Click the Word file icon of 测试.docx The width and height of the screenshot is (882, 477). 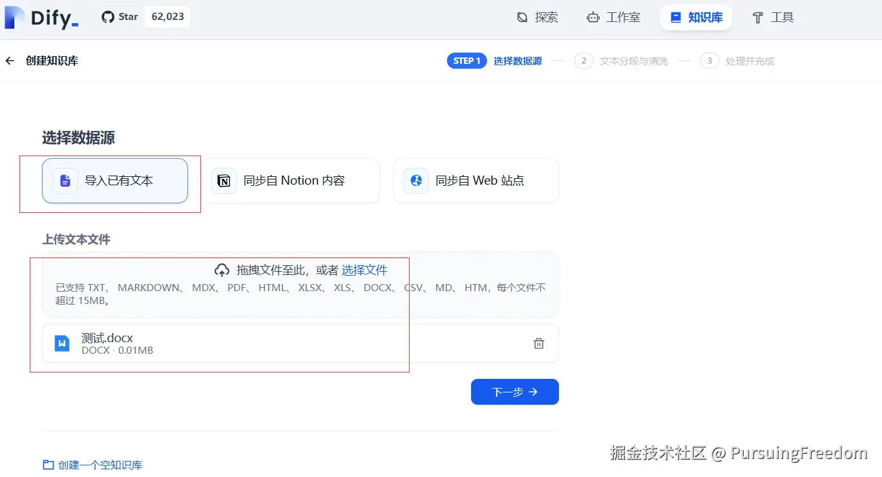pyautogui.click(x=62, y=343)
